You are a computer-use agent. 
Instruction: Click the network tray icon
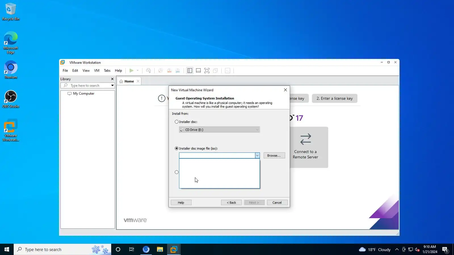tap(411, 250)
